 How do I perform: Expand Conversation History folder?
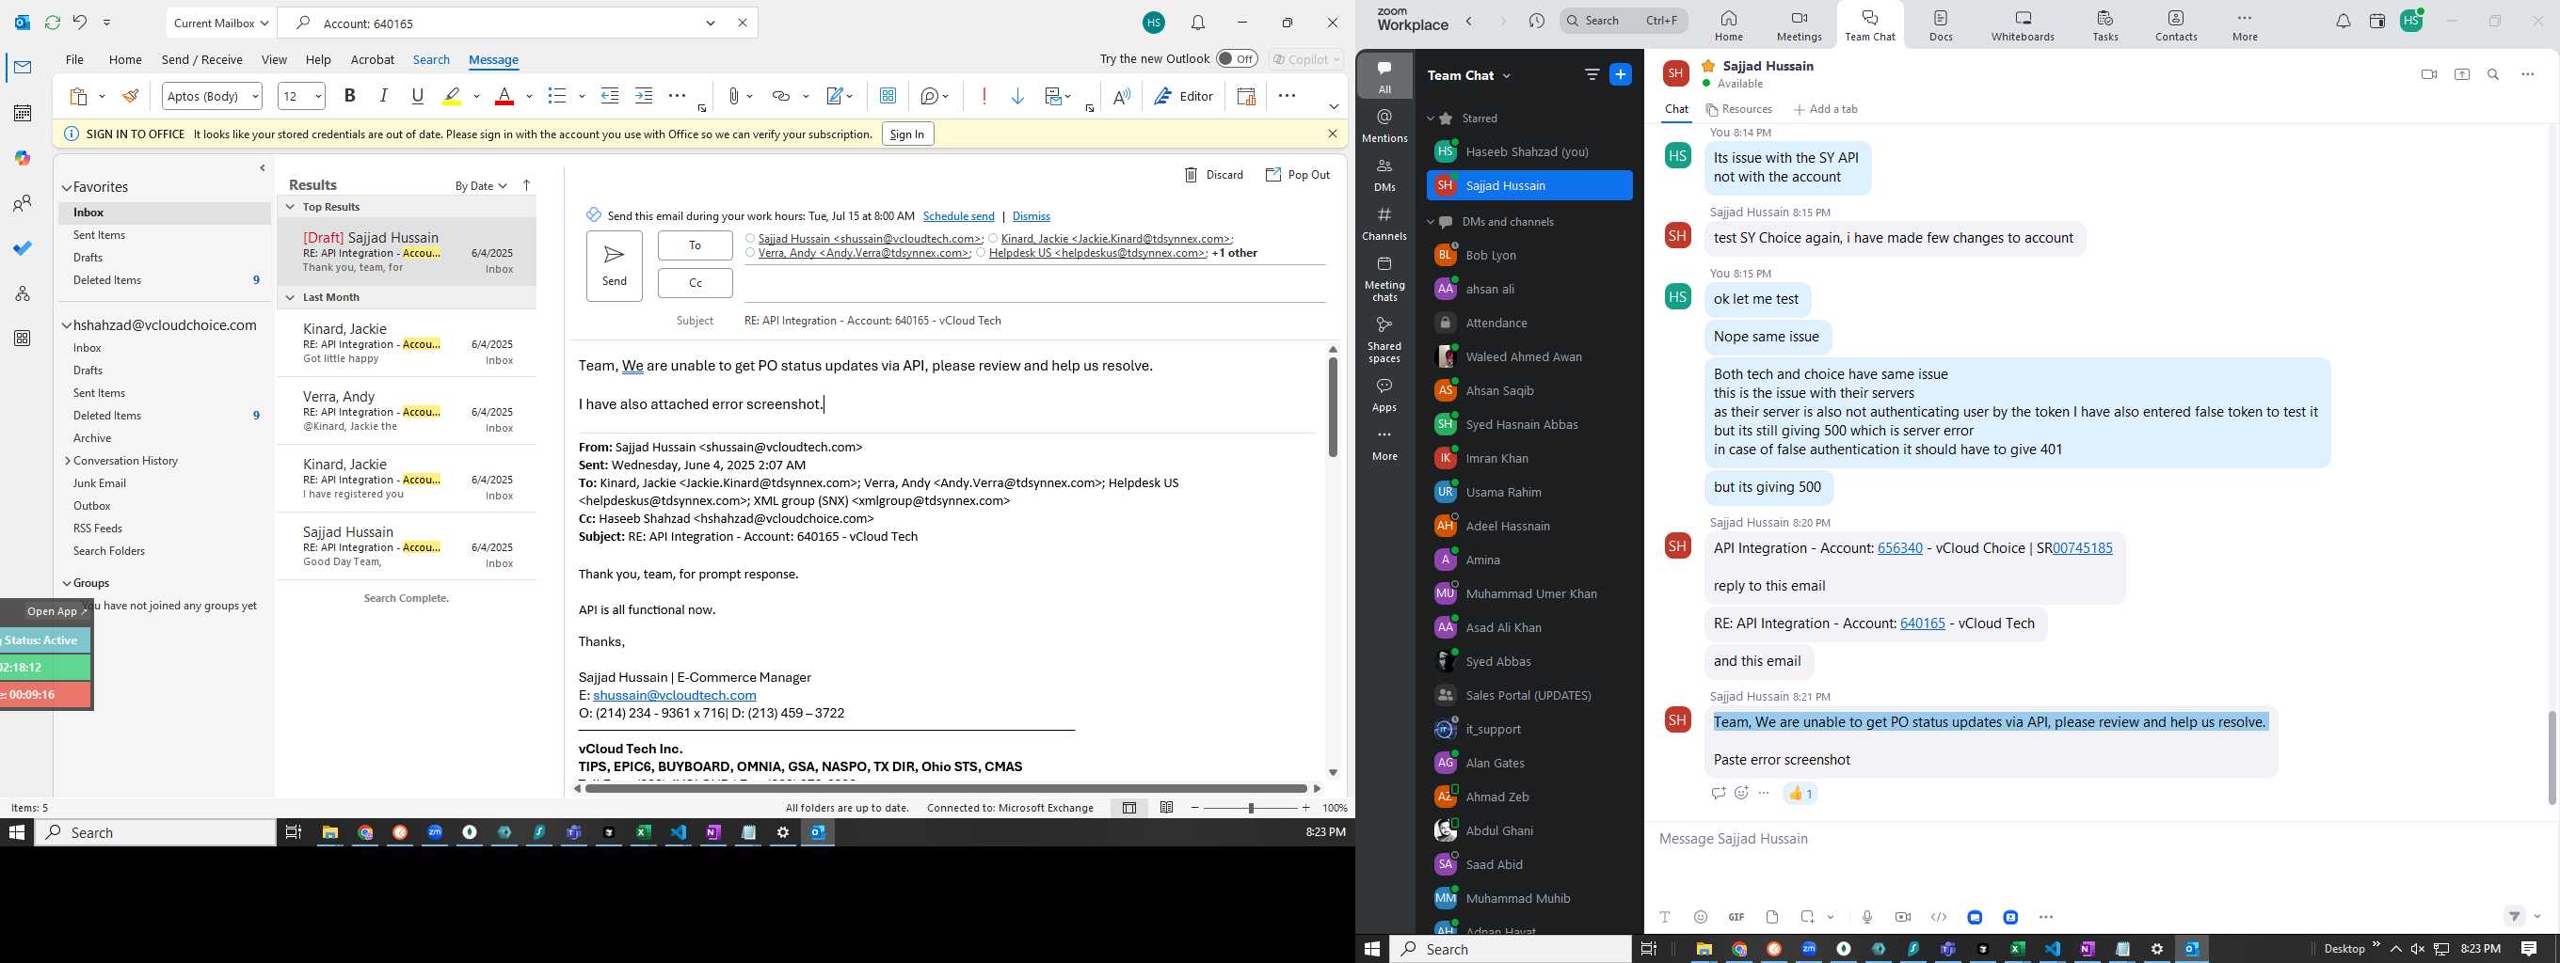(x=68, y=461)
